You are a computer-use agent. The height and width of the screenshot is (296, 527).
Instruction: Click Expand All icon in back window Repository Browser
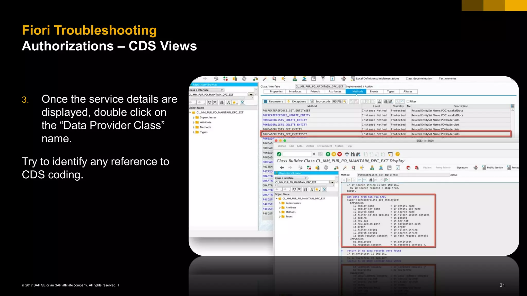pyautogui.click(x=210, y=103)
